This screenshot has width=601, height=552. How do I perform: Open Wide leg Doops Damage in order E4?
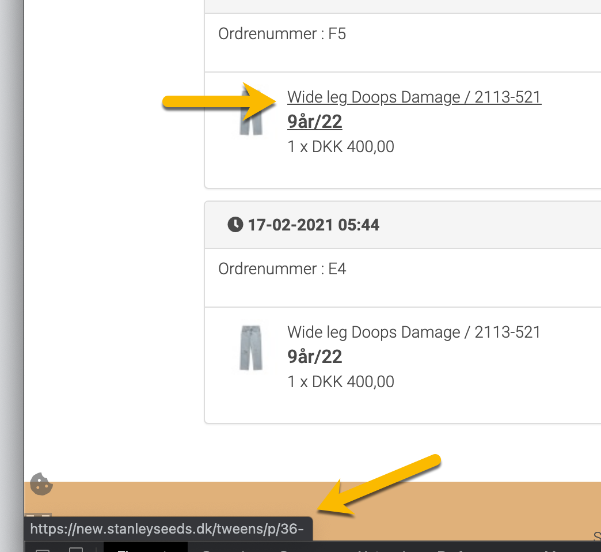[414, 332]
